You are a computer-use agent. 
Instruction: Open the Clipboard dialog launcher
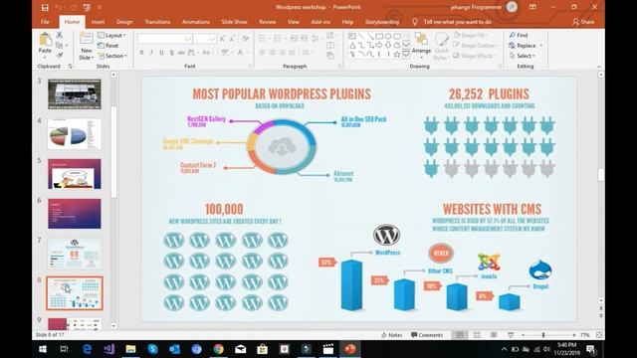[x=70, y=67]
